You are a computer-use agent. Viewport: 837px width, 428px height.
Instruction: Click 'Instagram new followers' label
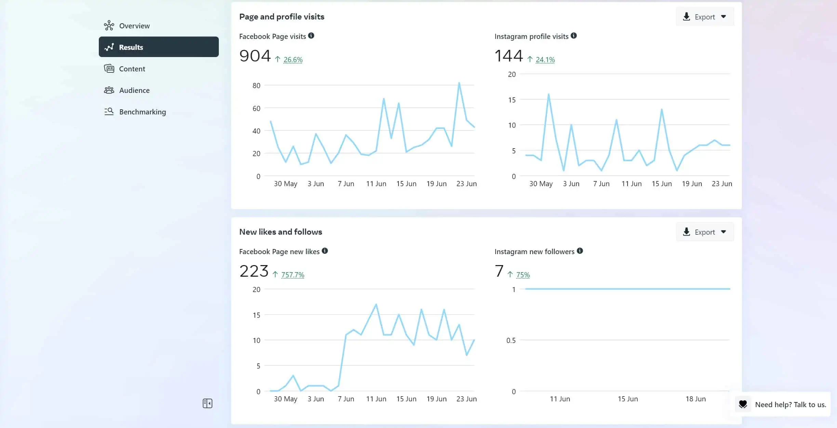pos(534,251)
